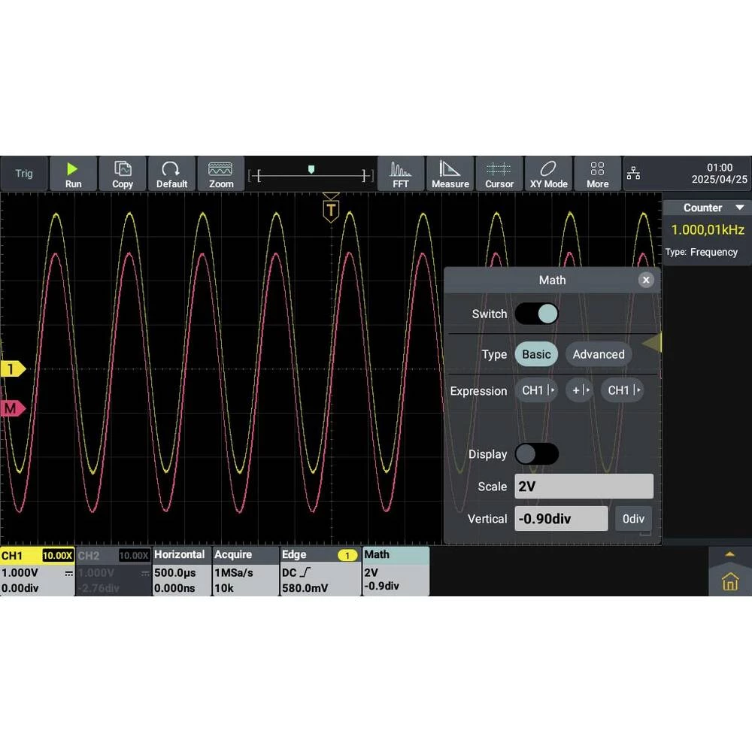Activate the Cursor tool
The height and width of the screenshot is (752, 752).
tap(499, 174)
